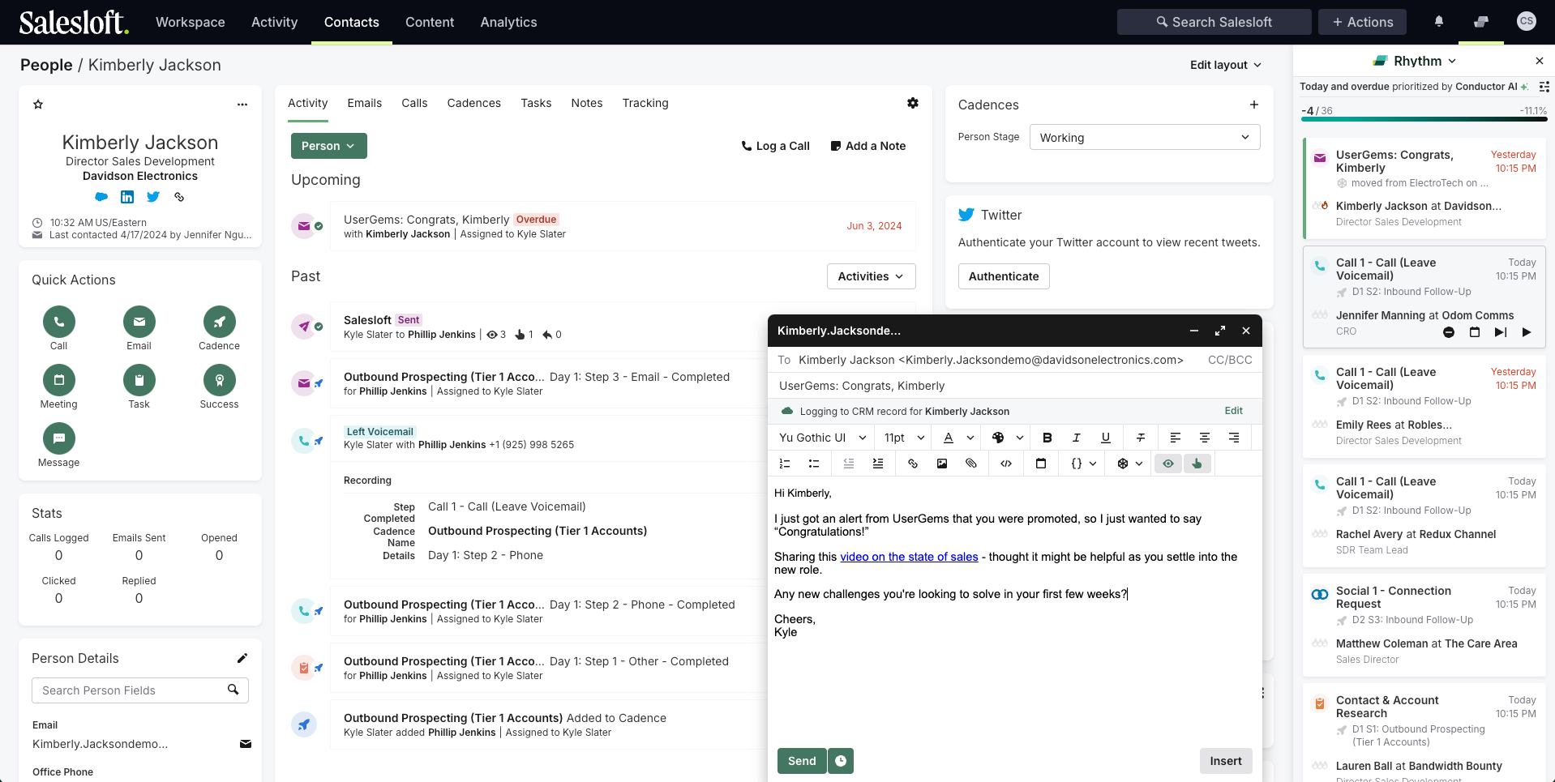The image size is (1555, 782).
Task: Open Person Stage dropdown showing Working
Action: 1145,137
